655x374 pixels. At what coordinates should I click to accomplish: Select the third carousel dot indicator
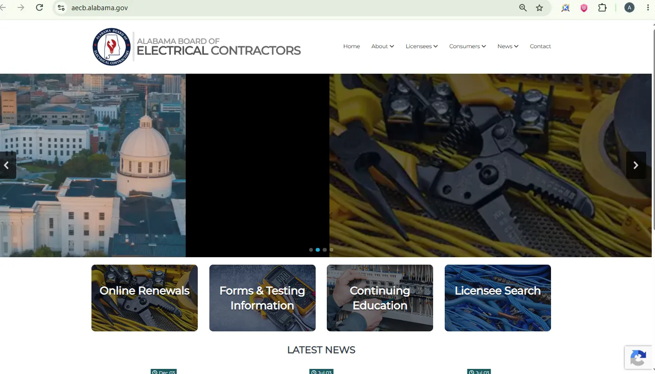324,250
